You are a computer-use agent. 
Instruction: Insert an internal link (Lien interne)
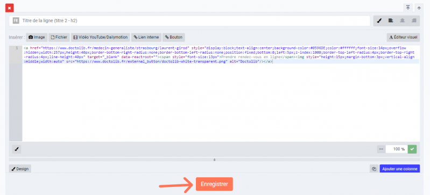(x=146, y=37)
